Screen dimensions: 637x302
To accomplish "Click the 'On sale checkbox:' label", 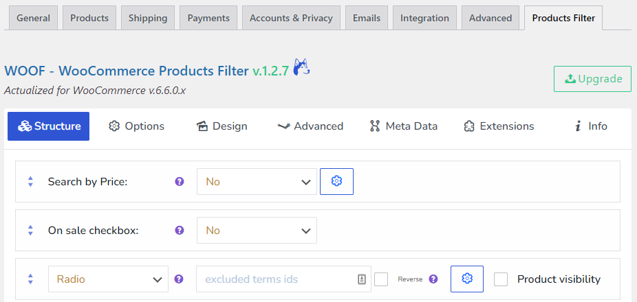I will (x=94, y=230).
